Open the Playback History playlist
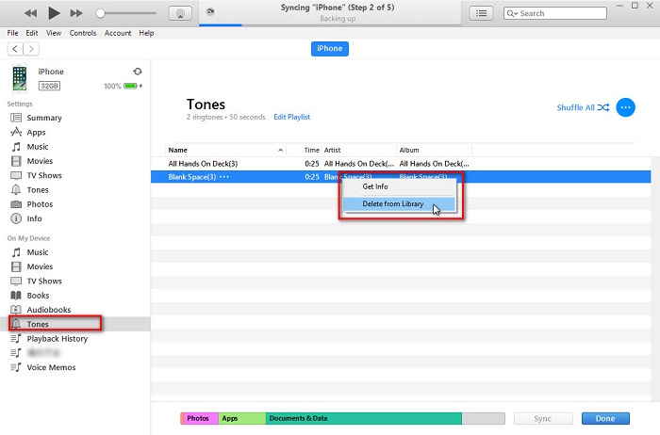Image resolution: width=660 pixels, height=435 pixels. [x=58, y=339]
